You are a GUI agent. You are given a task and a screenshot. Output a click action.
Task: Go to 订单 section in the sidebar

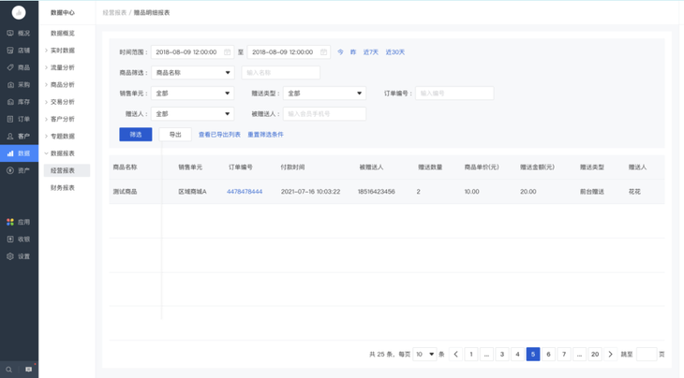(x=19, y=119)
